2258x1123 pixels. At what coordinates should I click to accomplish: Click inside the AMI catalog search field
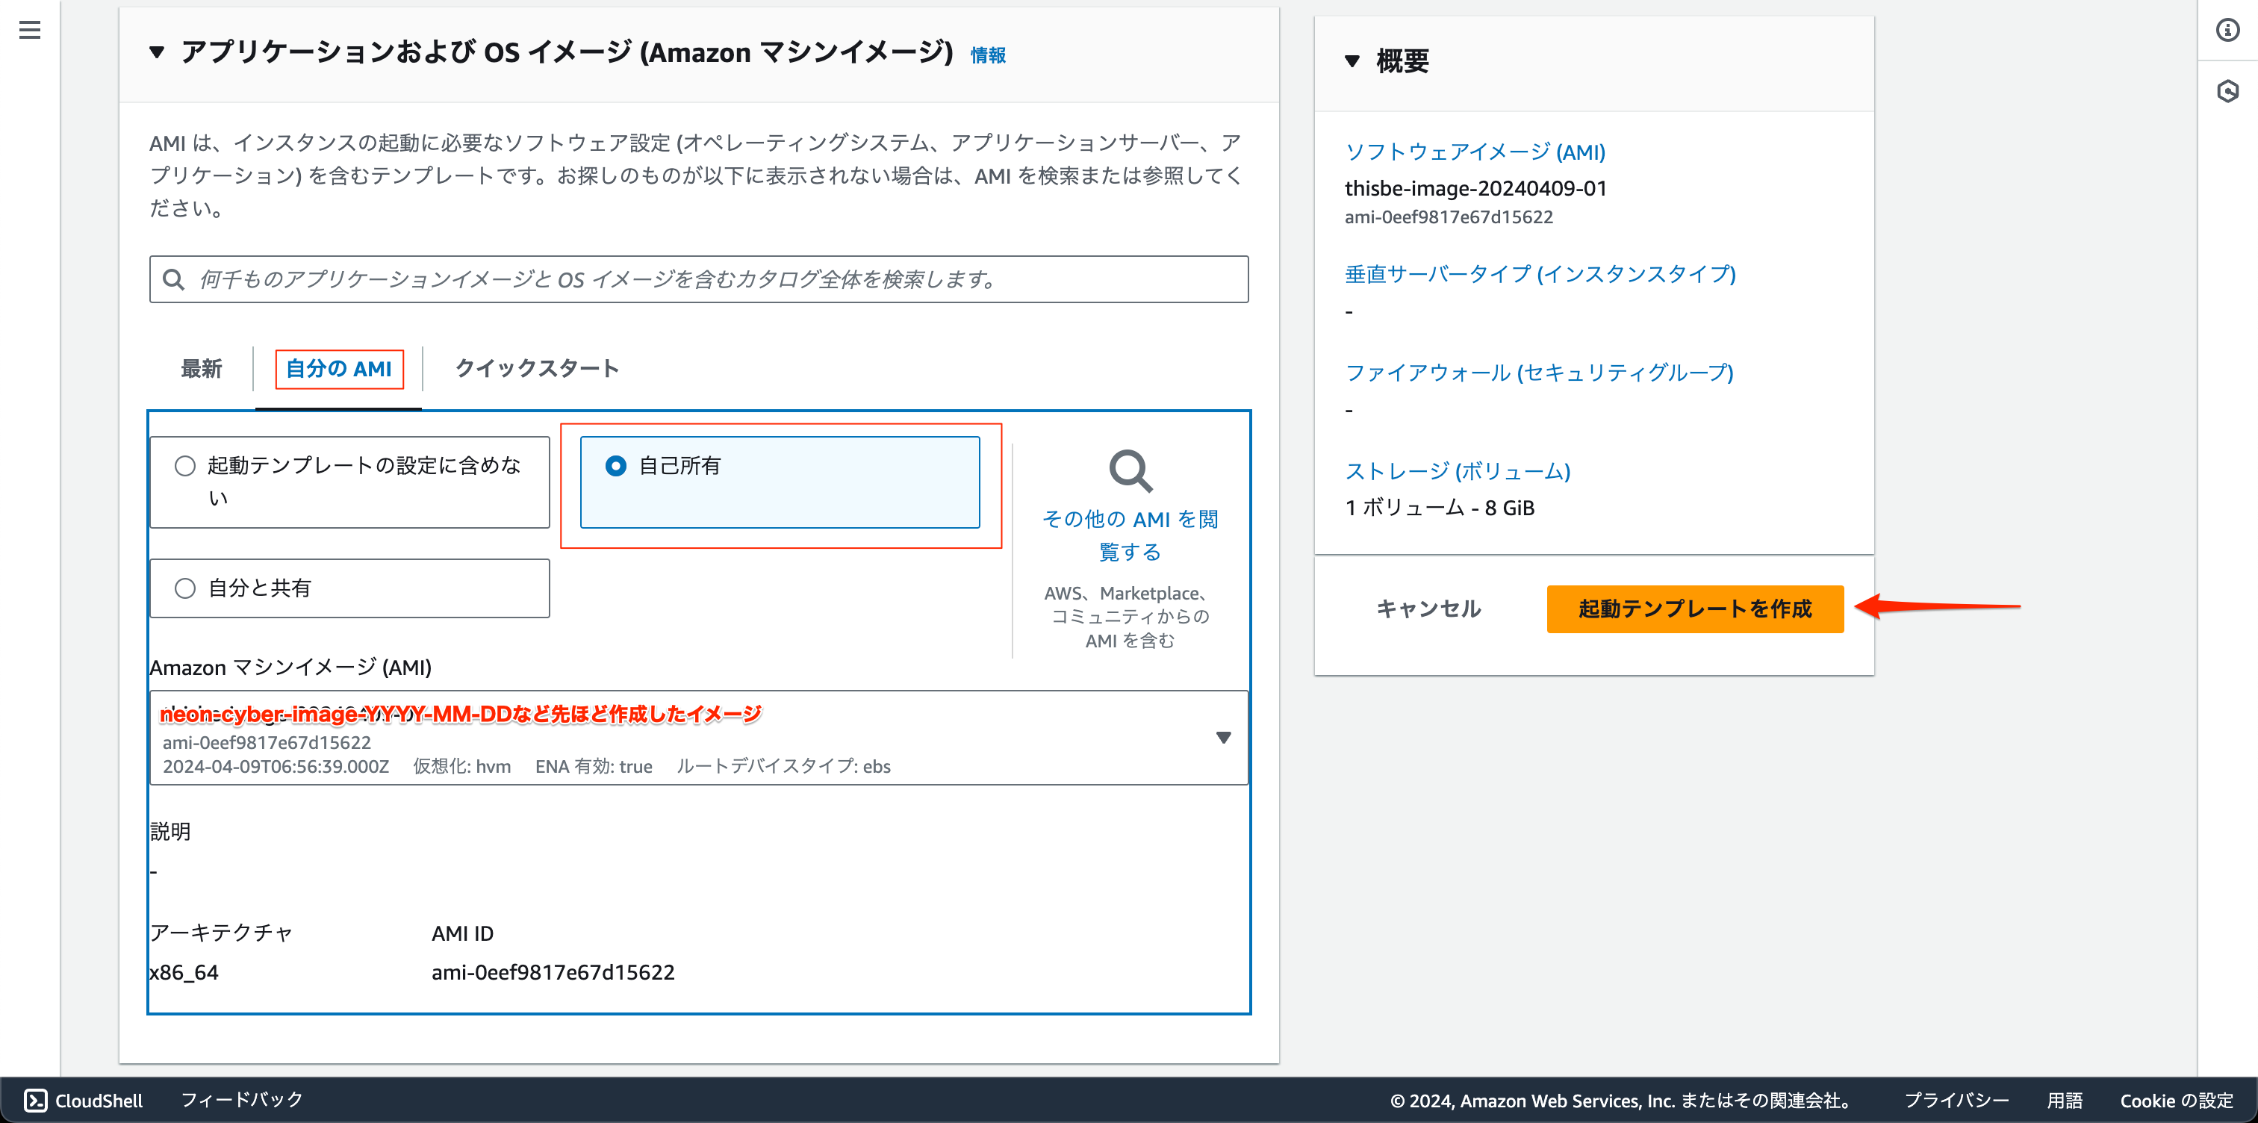(614, 279)
